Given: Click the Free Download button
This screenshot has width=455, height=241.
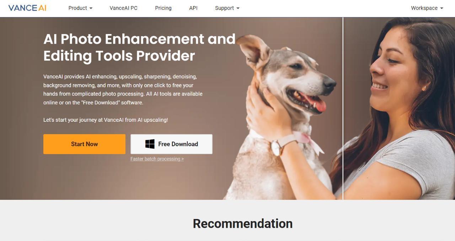Looking at the screenshot, I should tap(171, 144).
